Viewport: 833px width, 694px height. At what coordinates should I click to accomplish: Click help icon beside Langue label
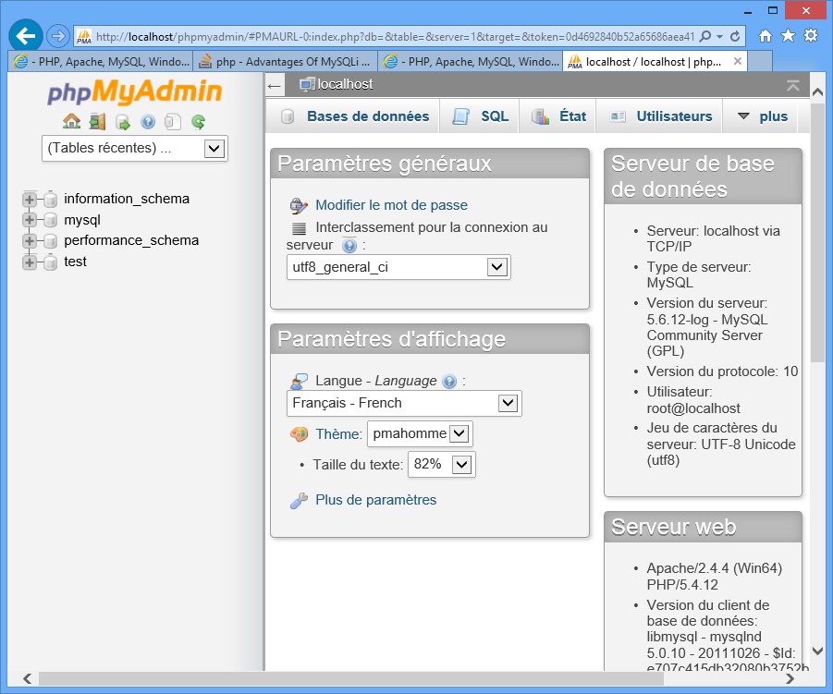click(449, 382)
